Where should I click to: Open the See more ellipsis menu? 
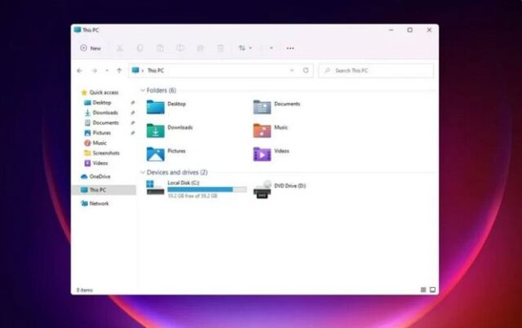click(x=290, y=48)
